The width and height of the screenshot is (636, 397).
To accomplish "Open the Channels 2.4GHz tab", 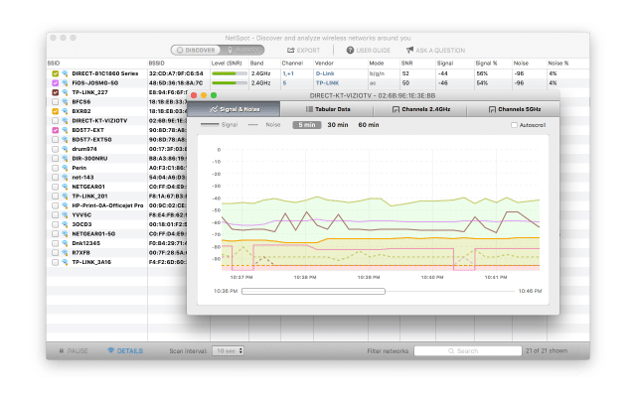I will 420,109.
